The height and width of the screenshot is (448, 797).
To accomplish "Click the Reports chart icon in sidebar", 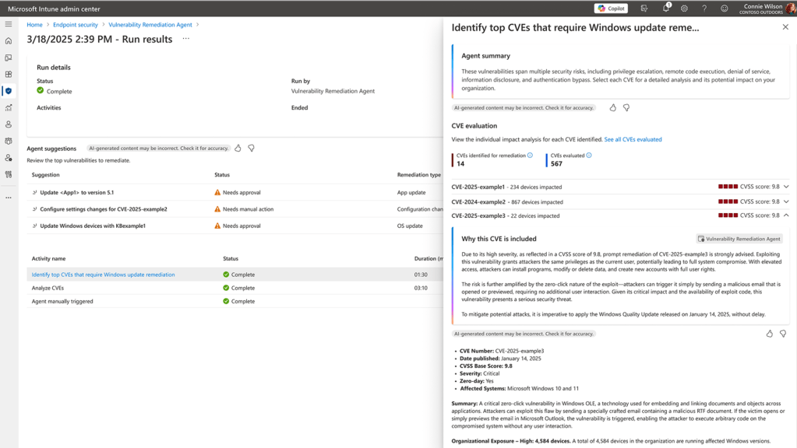I will click(x=9, y=107).
